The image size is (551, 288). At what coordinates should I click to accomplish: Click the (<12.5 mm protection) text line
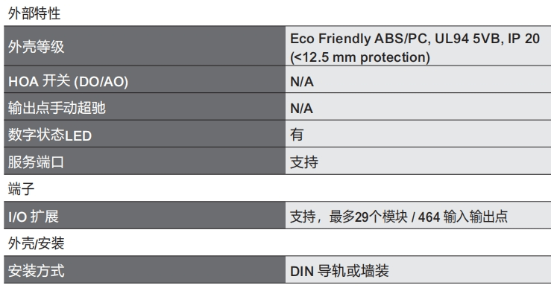click(x=360, y=57)
